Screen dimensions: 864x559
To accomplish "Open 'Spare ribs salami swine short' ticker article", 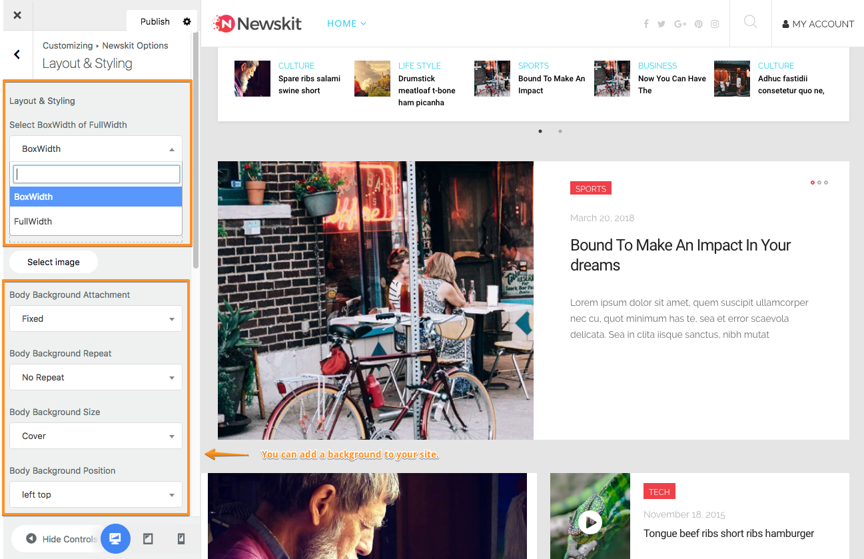I will [309, 85].
